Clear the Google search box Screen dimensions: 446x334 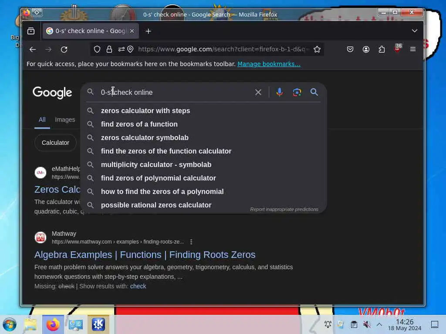258,92
